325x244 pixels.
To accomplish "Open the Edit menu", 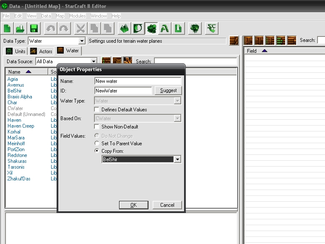I will pyautogui.click(x=18, y=16).
